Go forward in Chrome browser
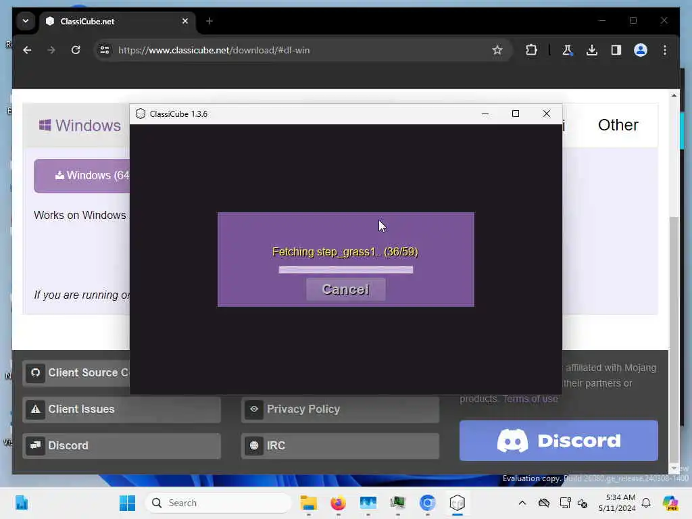The width and height of the screenshot is (692, 519). pos(51,50)
